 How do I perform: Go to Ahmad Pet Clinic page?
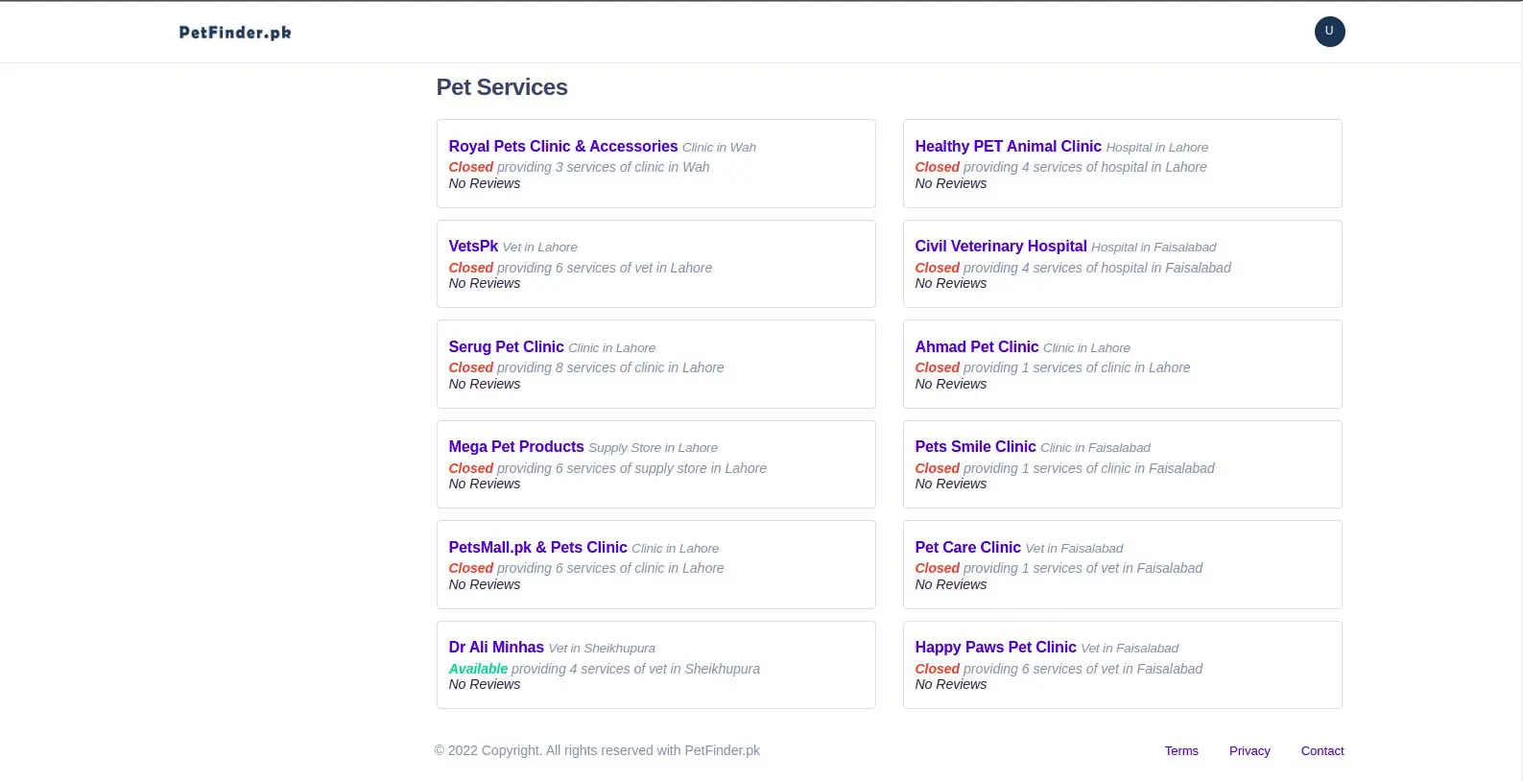(x=976, y=347)
